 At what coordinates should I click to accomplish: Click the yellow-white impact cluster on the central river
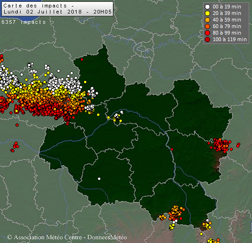click(x=118, y=116)
